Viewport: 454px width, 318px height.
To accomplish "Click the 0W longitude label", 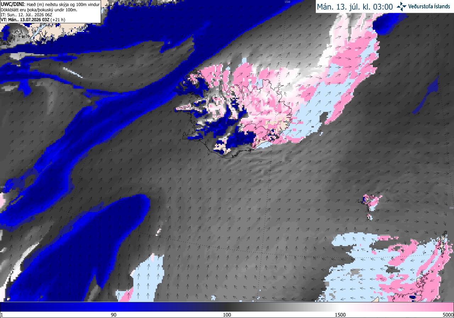I will pos(452,208).
